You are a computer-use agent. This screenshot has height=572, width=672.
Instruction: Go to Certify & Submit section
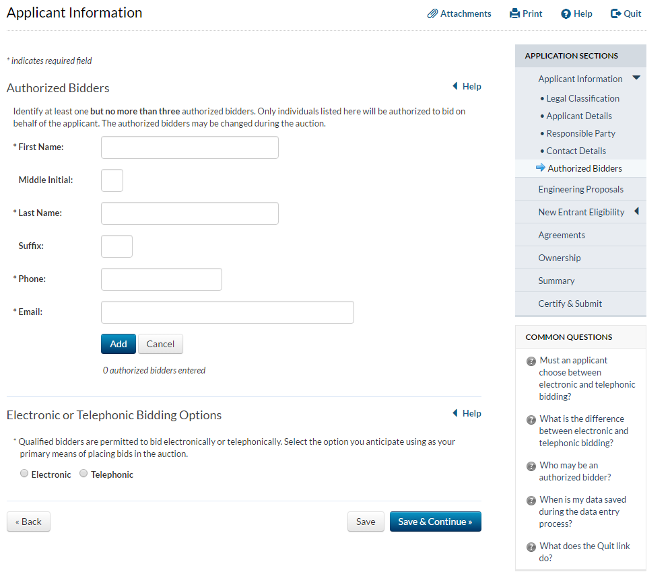(570, 303)
